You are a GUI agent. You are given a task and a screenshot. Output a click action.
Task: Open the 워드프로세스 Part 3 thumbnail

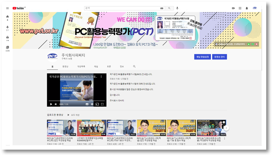tap(211, 128)
